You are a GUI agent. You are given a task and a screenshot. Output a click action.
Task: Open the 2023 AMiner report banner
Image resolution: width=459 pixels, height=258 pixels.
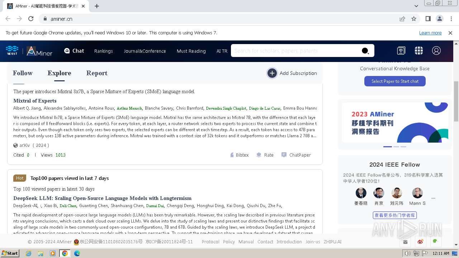pos(395,123)
